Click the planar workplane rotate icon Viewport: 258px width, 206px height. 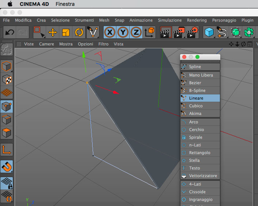(7, 196)
